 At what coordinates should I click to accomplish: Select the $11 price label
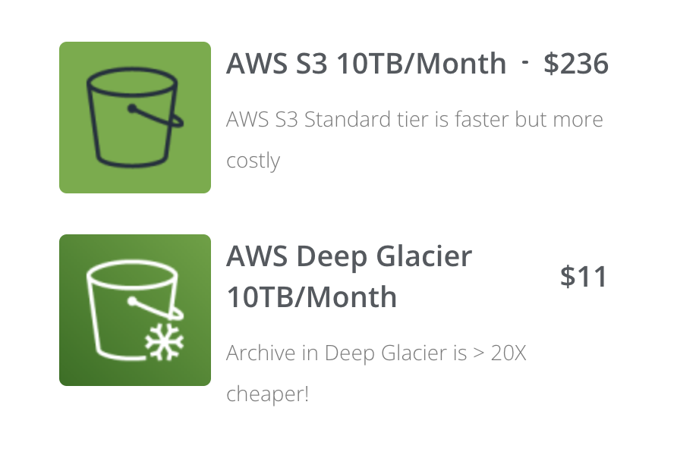(584, 276)
